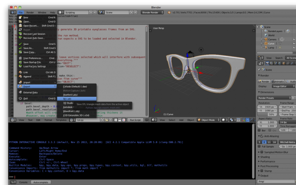
Task: Enable the Full Sample checkbox
Action: [259, 146]
